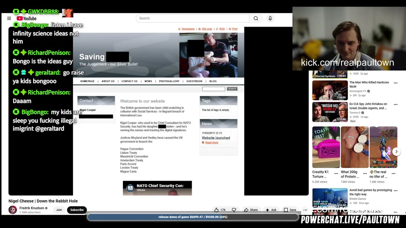This screenshot has height=228, width=406.
Task: Open options for The real no lifer short
Action: [394, 174]
